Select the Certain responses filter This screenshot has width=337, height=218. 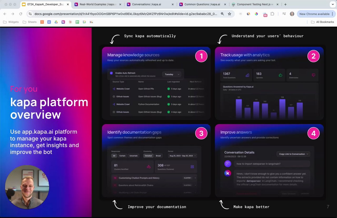[x=122, y=156]
